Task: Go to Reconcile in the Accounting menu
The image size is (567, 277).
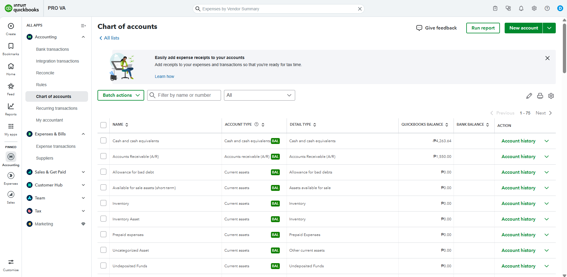Action: [45, 73]
